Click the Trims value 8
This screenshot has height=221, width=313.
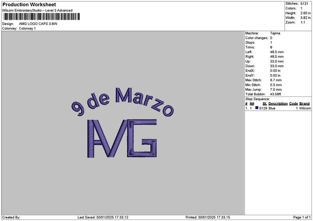pos(271,47)
